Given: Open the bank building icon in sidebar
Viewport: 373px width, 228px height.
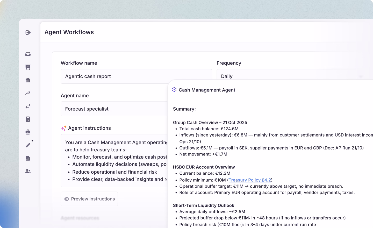Looking at the screenshot, I should (x=28, y=80).
